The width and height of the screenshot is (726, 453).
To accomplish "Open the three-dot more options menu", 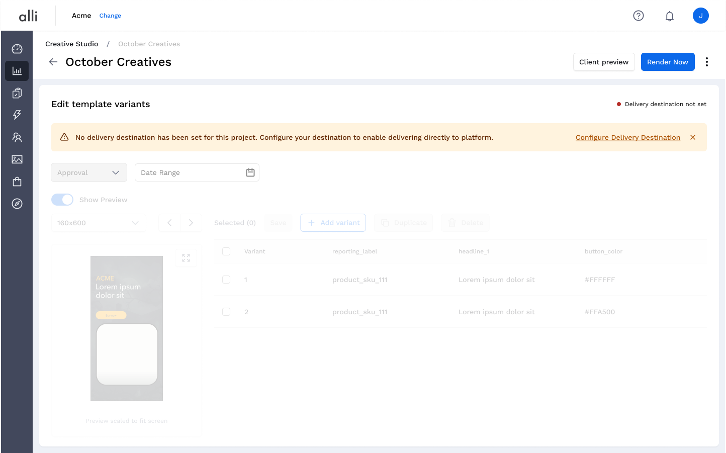I will (x=707, y=62).
